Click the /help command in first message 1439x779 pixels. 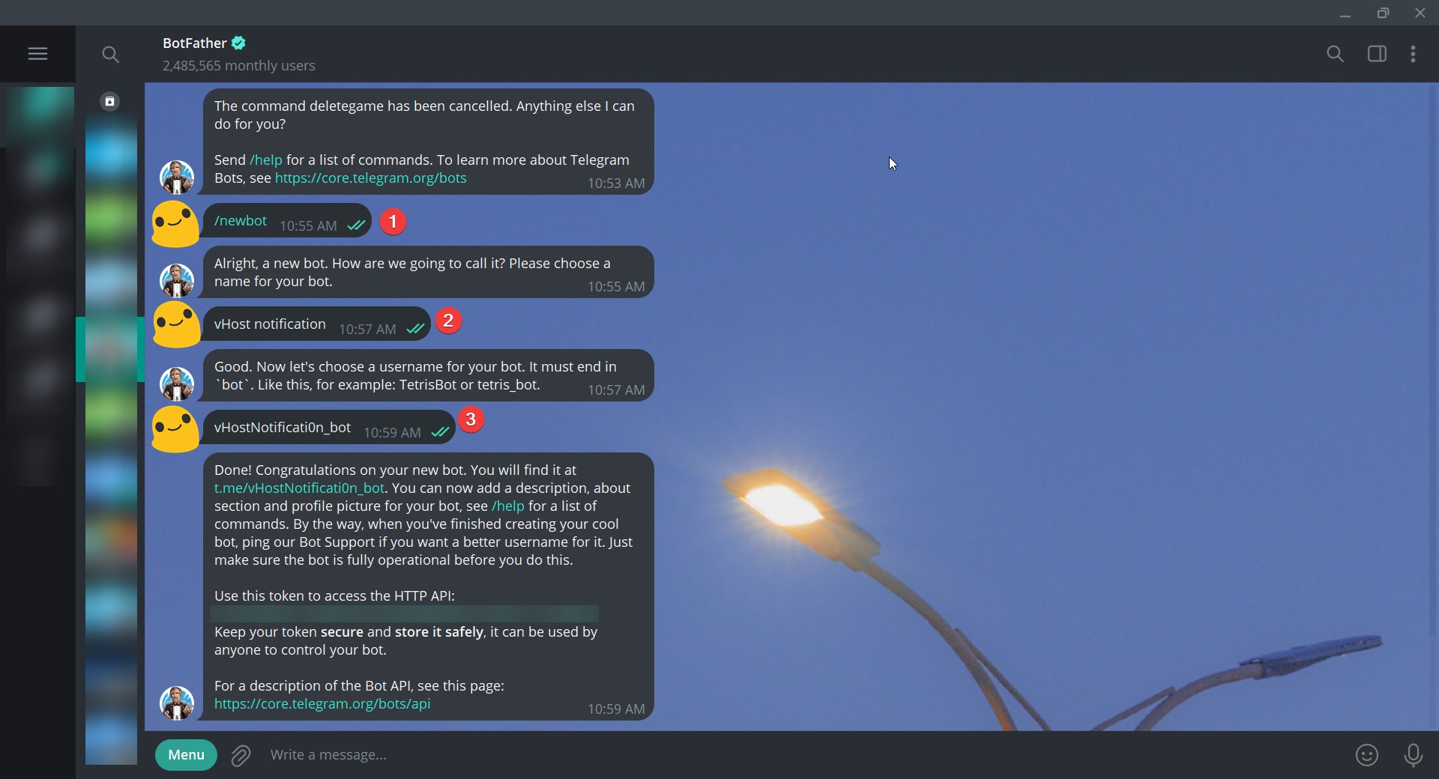(x=266, y=160)
